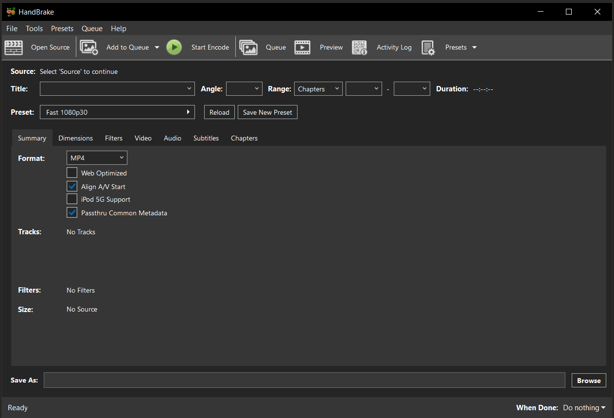Image resolution: width=614 pixels, height=418 pixels.
Task: Disable Align A/V Start
Action: point(71,186)
